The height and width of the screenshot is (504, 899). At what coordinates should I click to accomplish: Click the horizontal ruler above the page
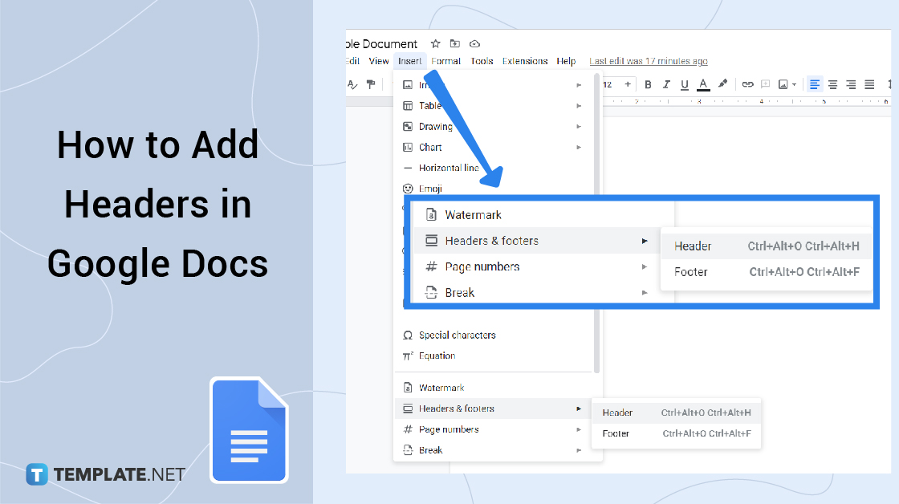746,101
